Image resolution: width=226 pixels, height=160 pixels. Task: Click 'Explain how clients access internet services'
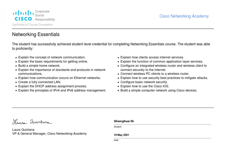152,57
